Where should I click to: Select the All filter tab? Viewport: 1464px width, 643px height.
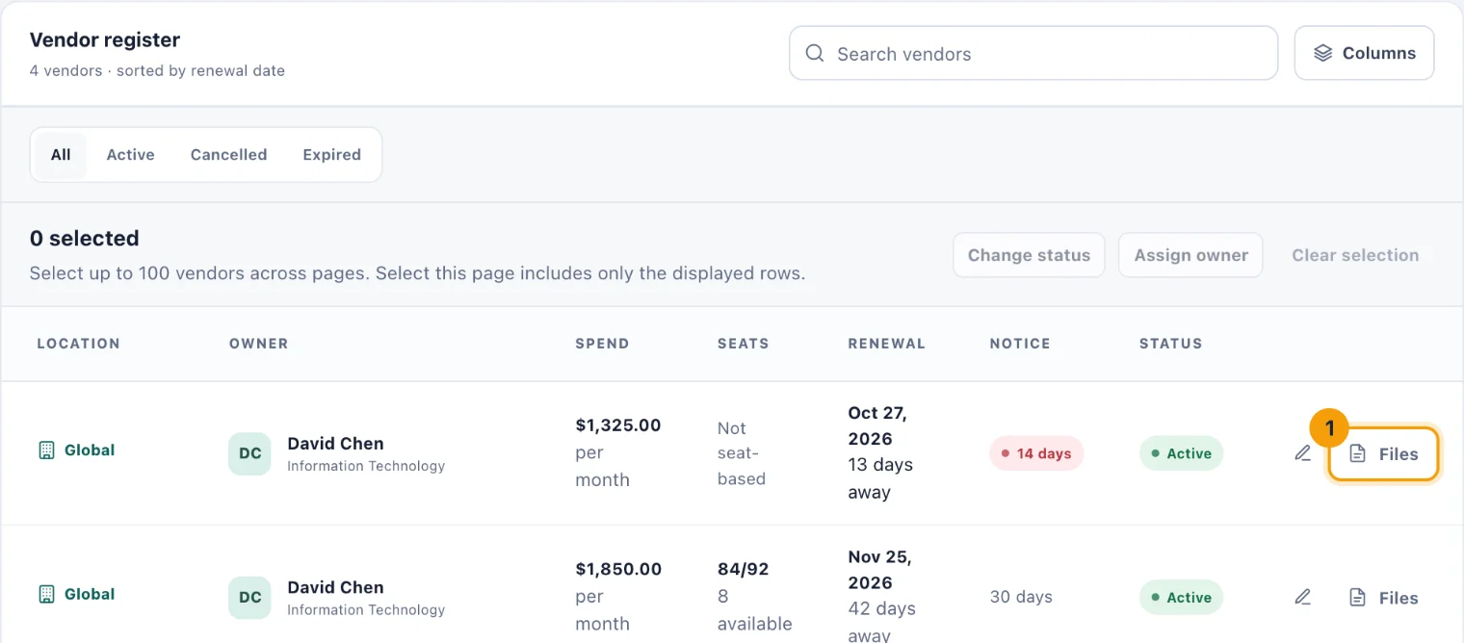[61, 155]
